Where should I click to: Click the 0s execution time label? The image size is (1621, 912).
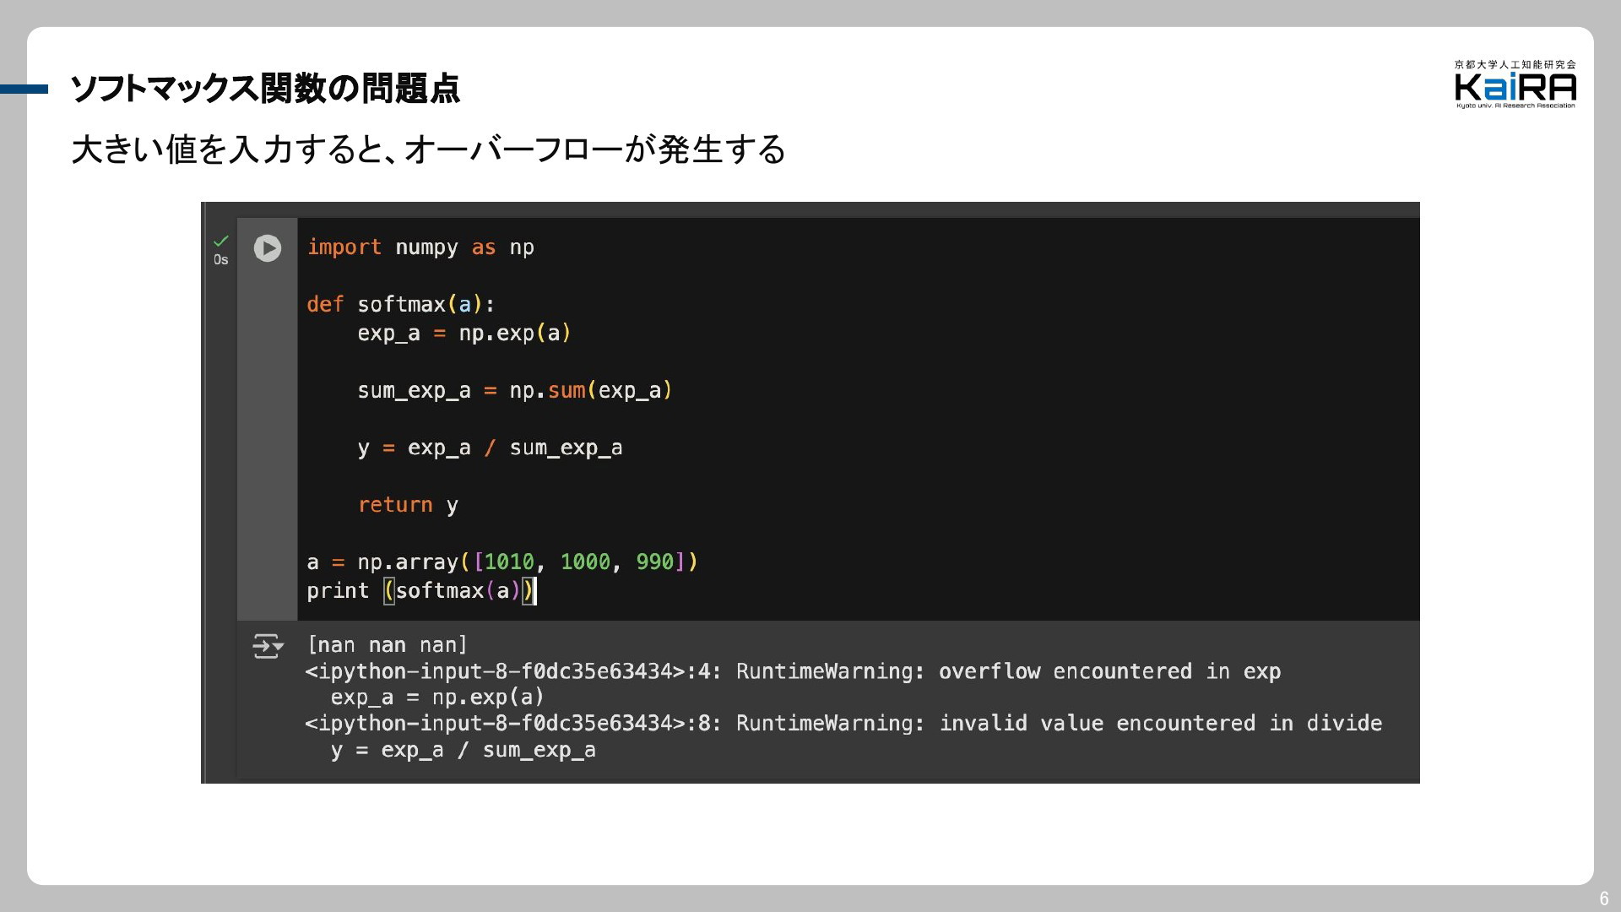(x=221, y=260)
